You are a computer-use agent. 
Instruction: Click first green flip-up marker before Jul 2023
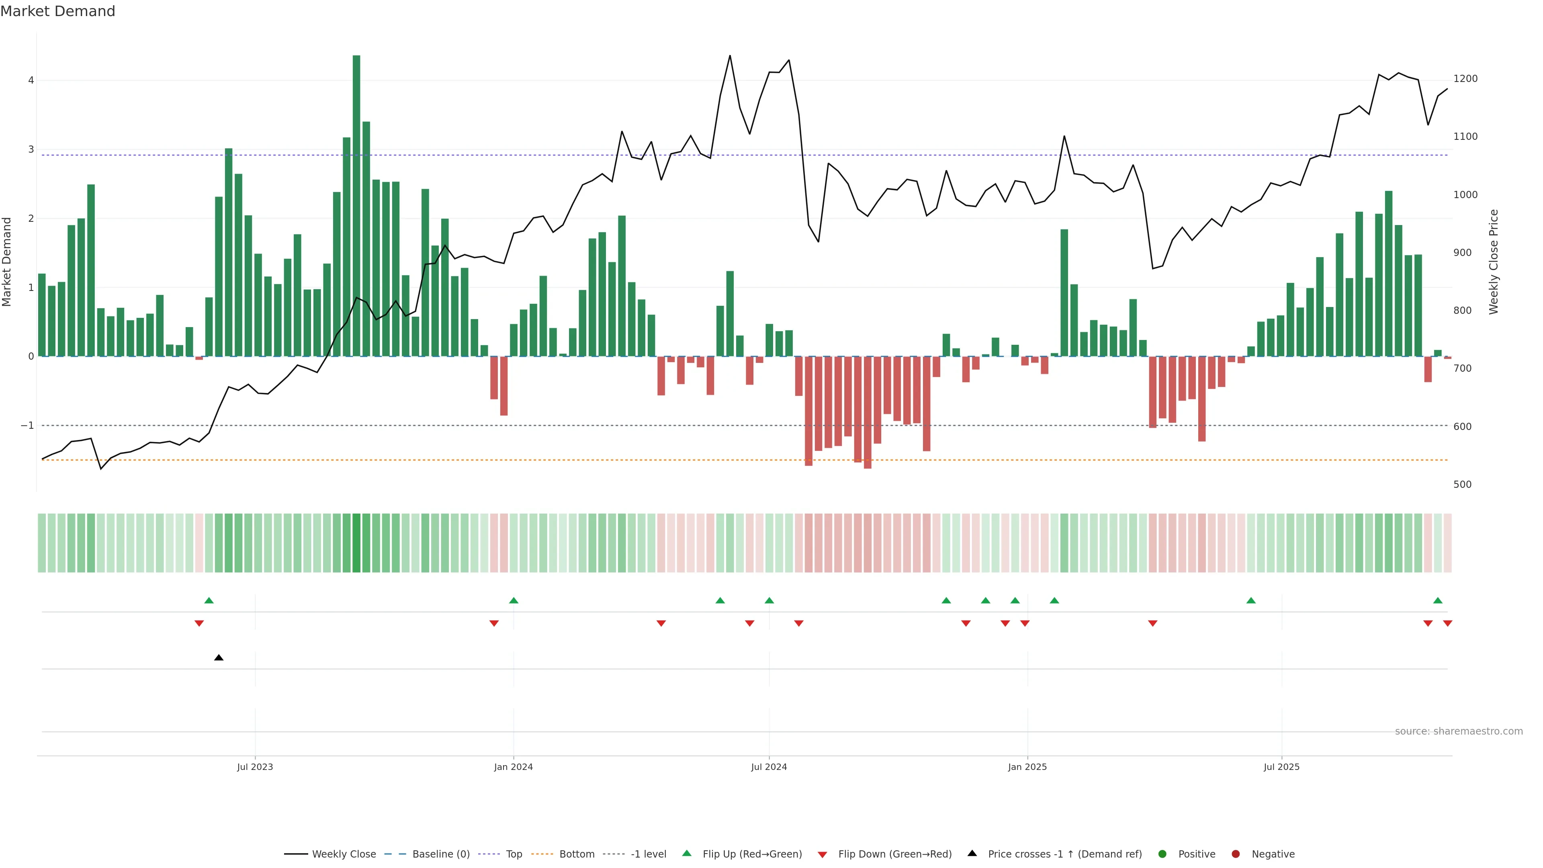pos(209,600)
